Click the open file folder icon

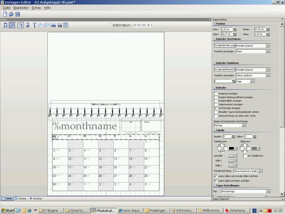pyautogui.click(x=11, y=14)
